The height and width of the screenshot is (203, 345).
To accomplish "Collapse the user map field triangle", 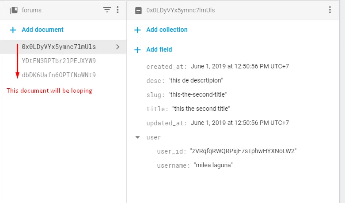I will coord(137,138).
